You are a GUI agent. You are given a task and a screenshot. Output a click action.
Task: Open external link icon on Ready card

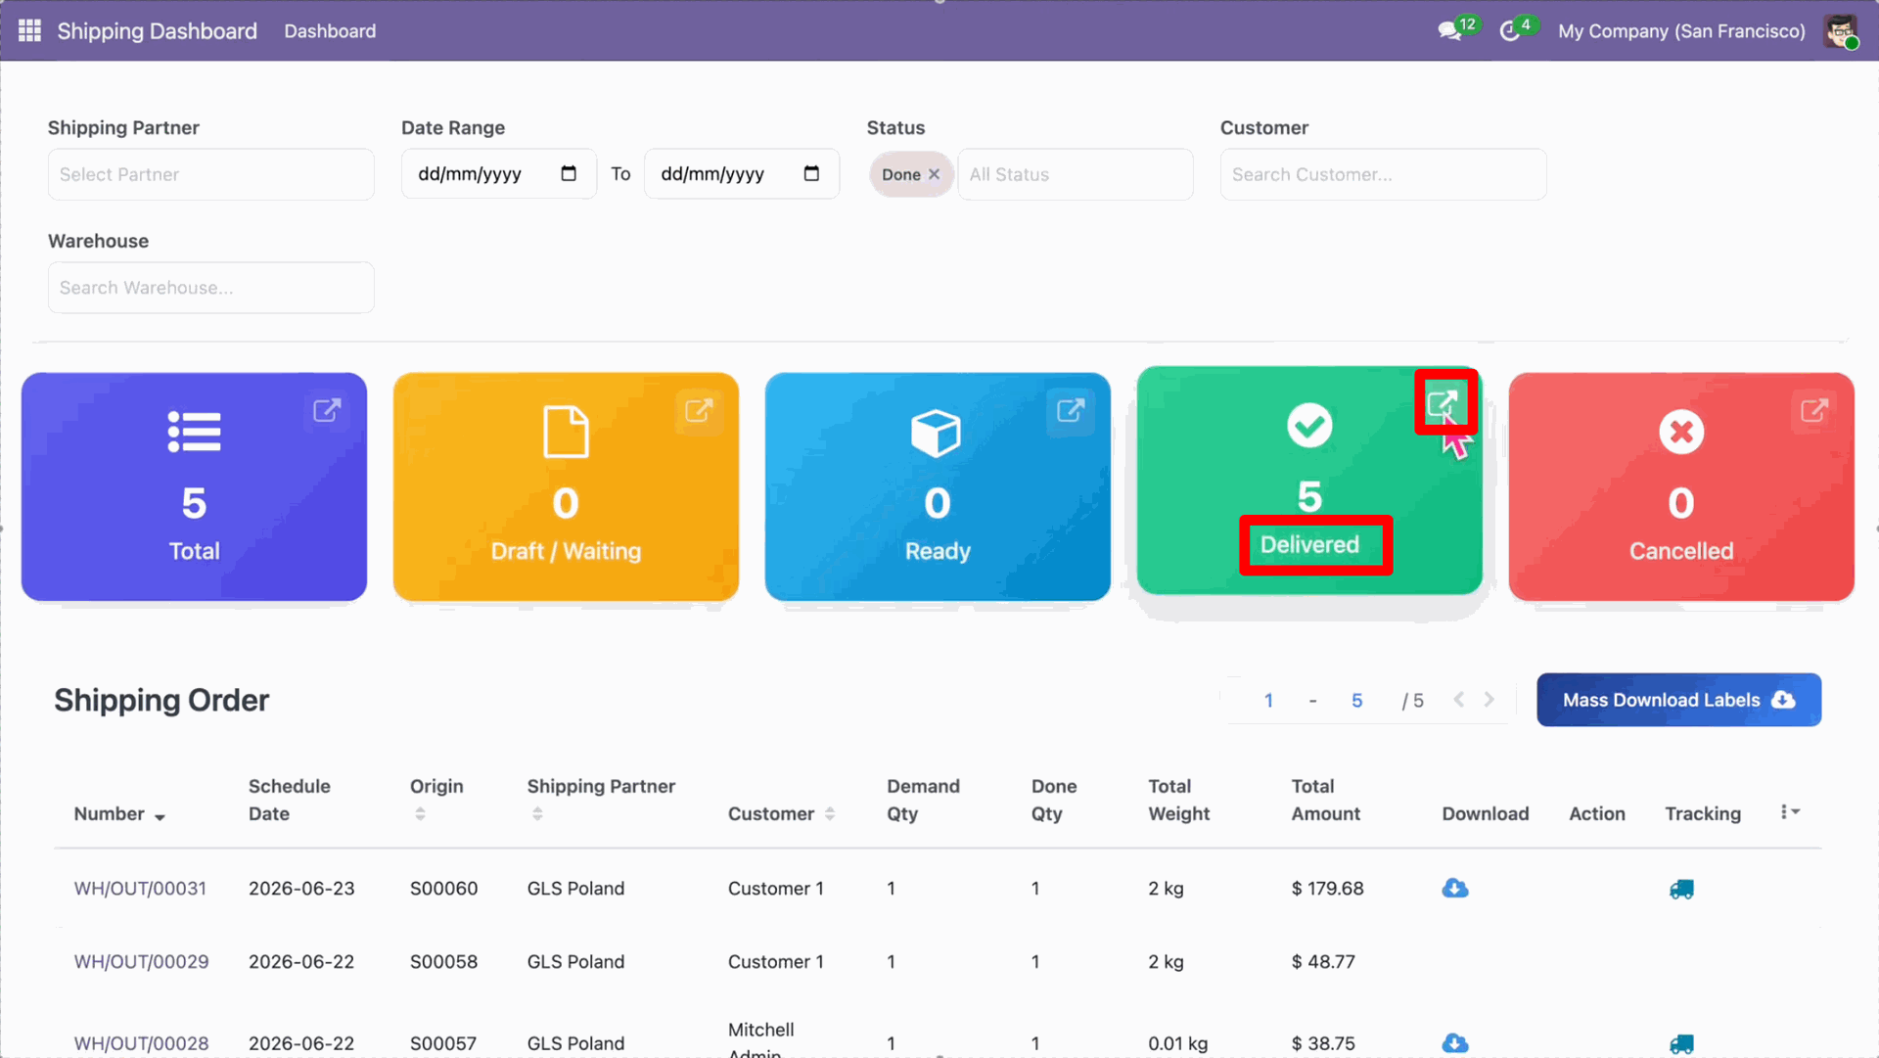(x=1071, y=410)
